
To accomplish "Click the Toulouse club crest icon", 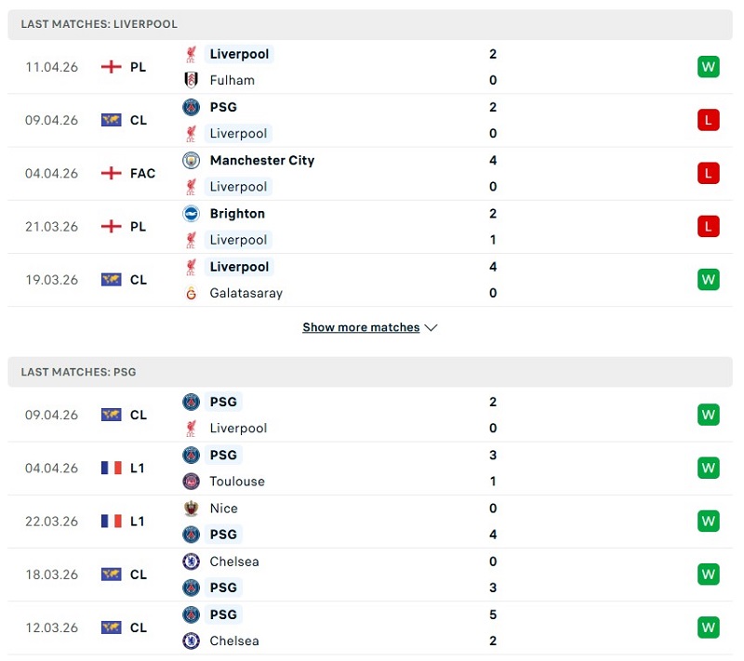I will (192, 482).
